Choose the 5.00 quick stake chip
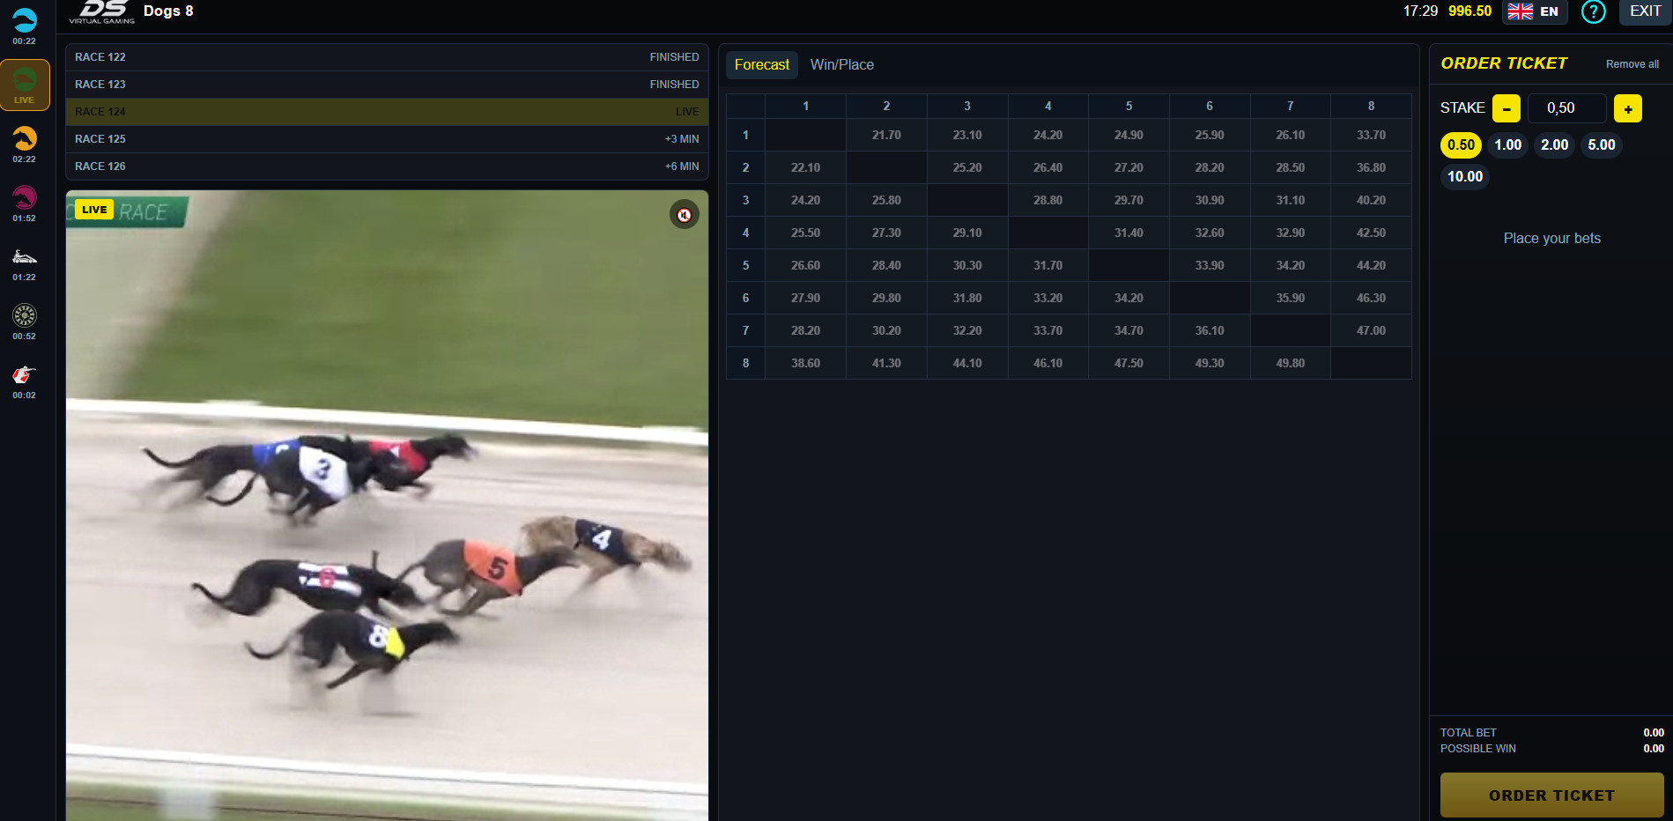The width and height of the screenshot is (1673, 821). pos(1602,145)
